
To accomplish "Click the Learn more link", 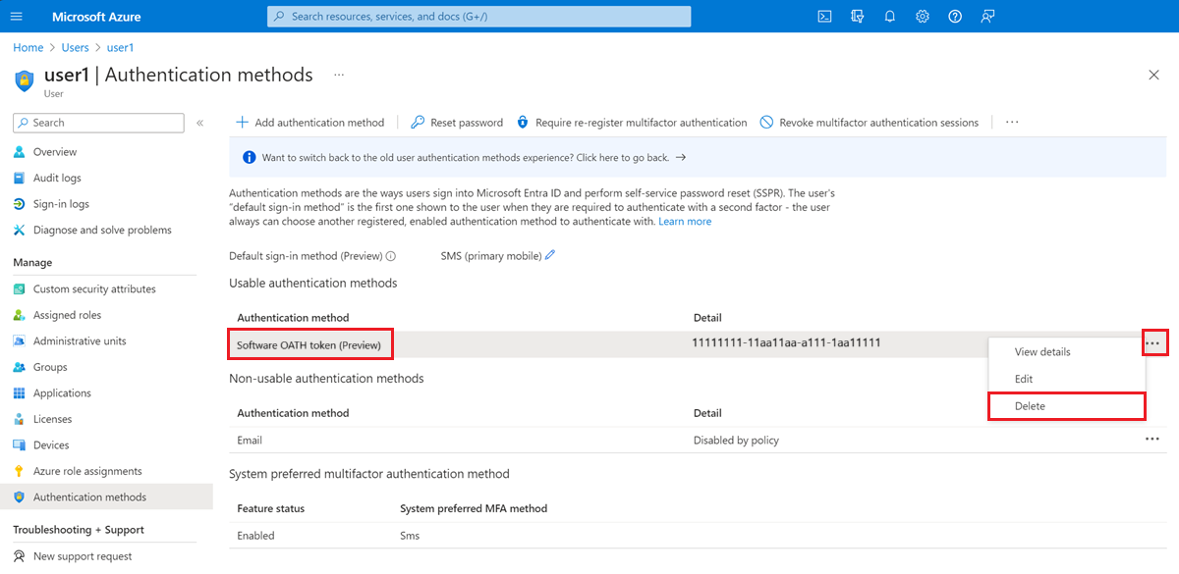I will click(684, 221).
